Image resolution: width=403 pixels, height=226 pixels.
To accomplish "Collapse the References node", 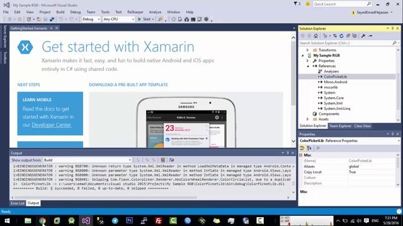I will click(308, 66).
